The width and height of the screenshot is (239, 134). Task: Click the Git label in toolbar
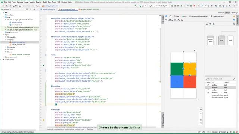[198, 6]
